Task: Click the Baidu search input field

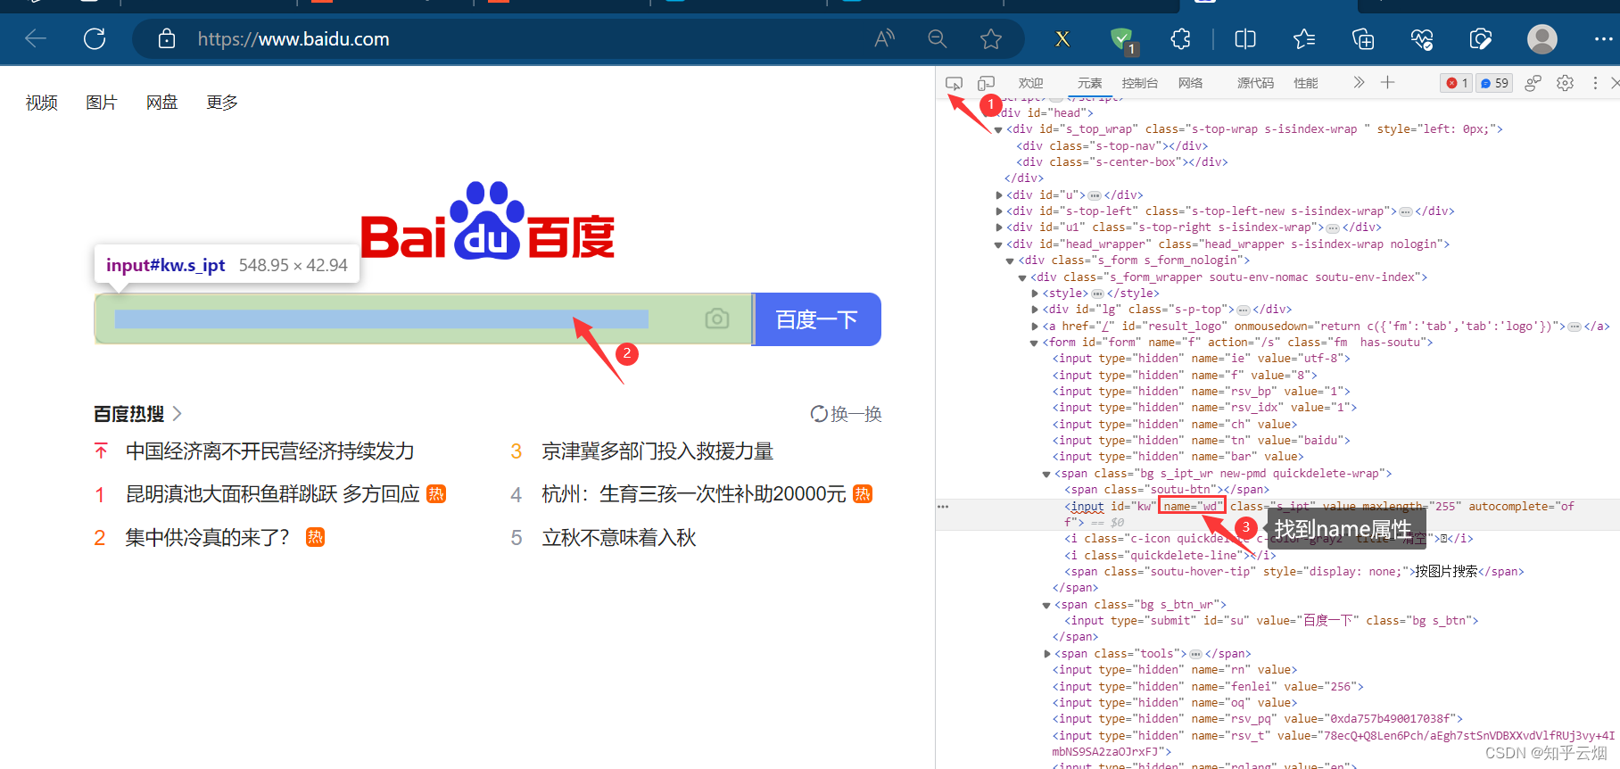Action: click(x=424, y=318)
